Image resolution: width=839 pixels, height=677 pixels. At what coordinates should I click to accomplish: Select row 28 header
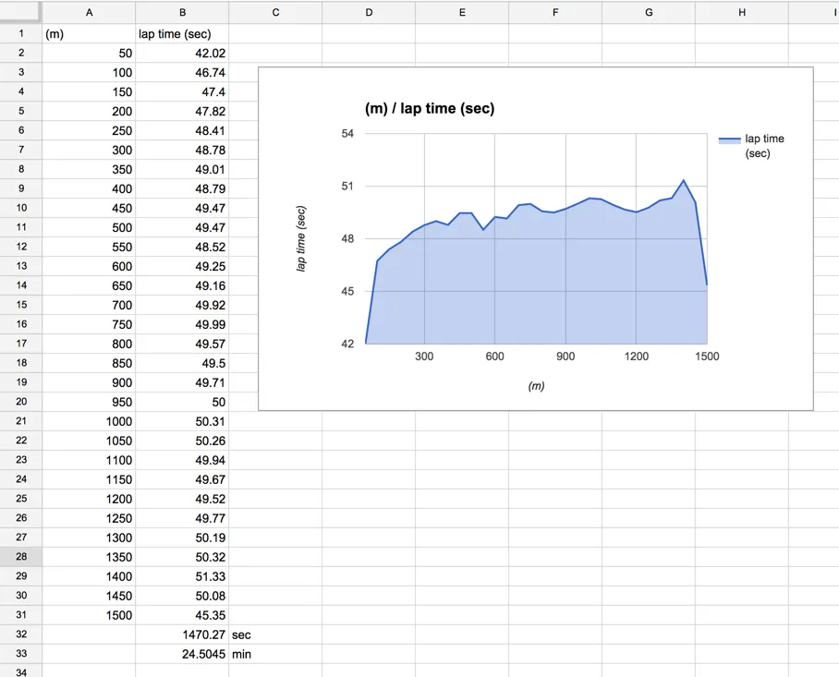20,557
